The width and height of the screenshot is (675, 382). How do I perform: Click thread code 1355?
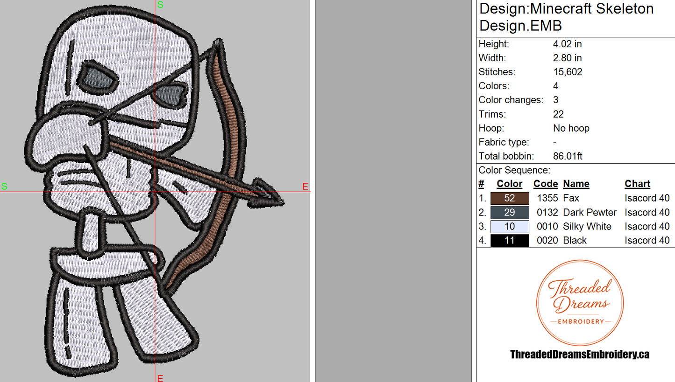547,198
